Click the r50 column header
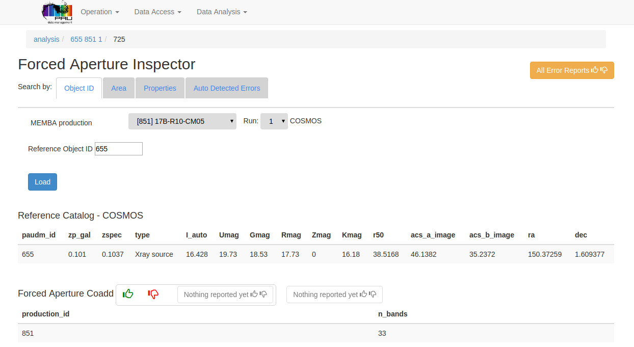This screenshot has height=347, width=634. pyautogui.click(x=378, y=235)
